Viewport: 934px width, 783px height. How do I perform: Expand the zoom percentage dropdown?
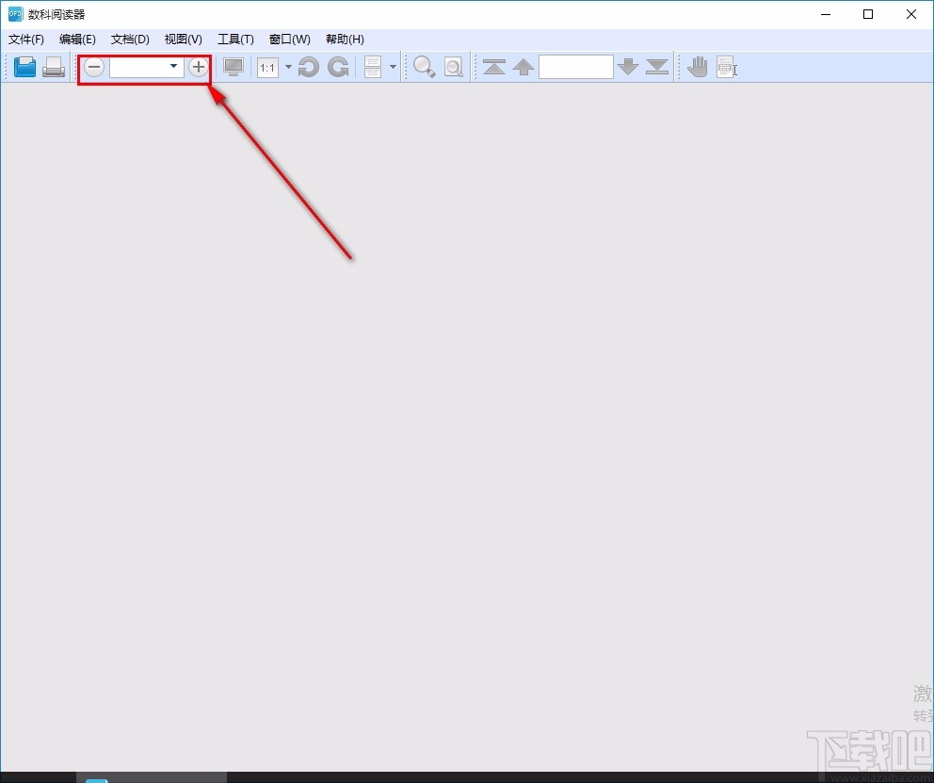(174, 66)
